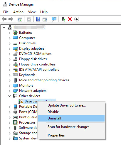Select the Computer tree item label

pos(27,38)
